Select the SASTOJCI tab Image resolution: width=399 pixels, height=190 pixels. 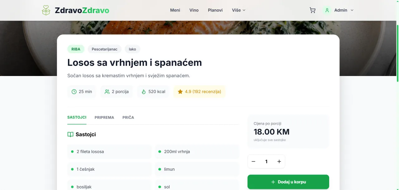click(77, 117)
